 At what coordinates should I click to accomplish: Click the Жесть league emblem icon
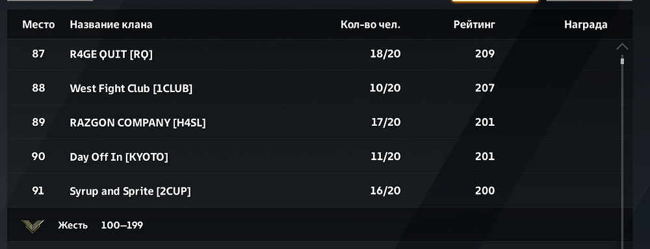(x=32, y=226)
